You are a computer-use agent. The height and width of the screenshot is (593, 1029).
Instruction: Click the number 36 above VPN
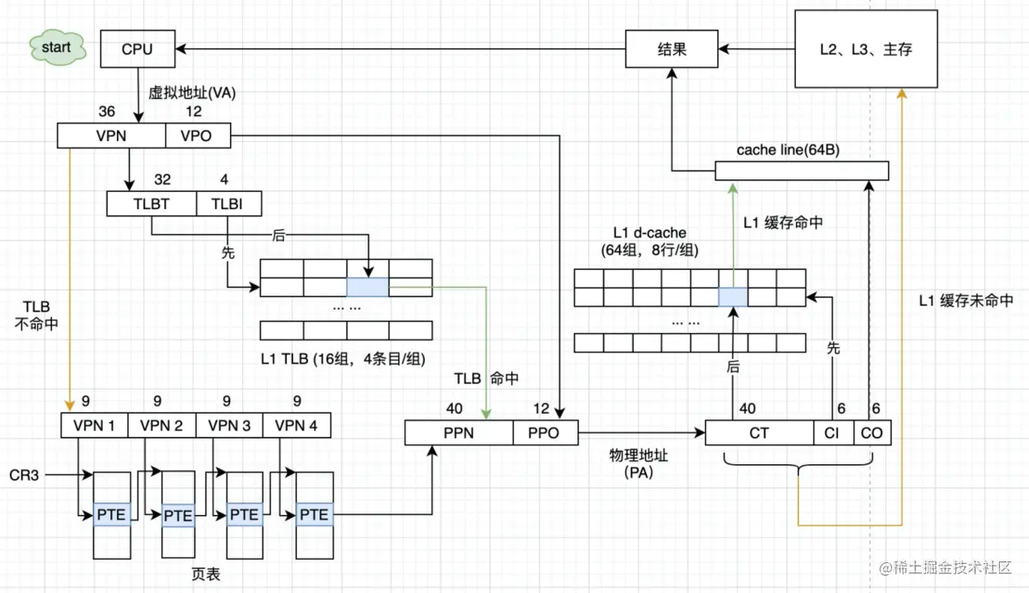point(106,111)
